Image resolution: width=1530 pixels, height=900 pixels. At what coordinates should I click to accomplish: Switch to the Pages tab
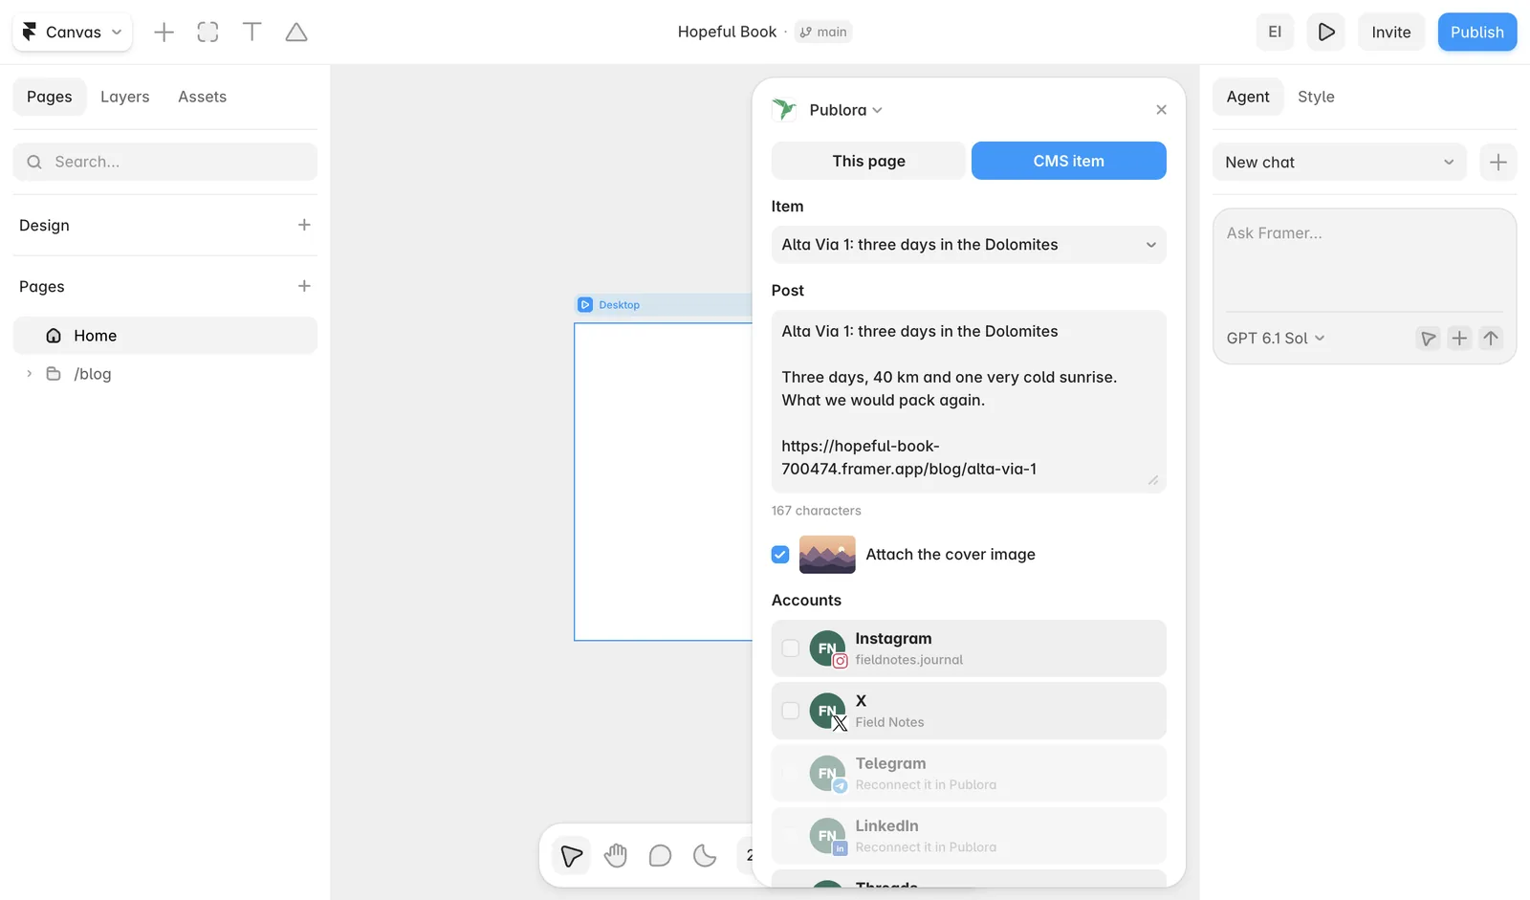pyautogui.click(x=50, y=97)
